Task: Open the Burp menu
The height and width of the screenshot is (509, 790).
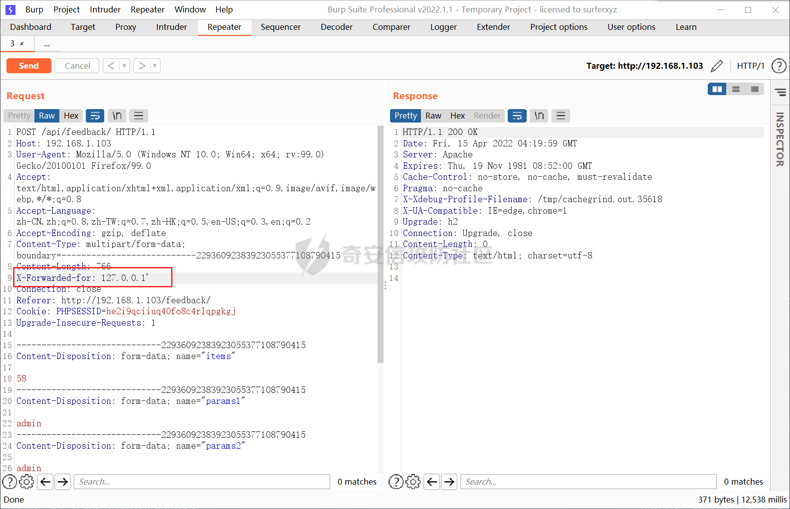Action: [x=34, y=9]
